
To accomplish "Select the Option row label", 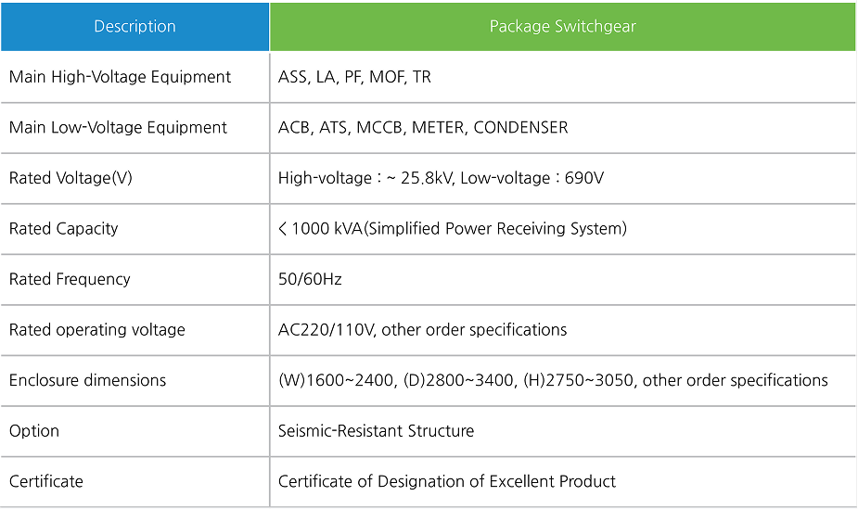I will [34, 431].
